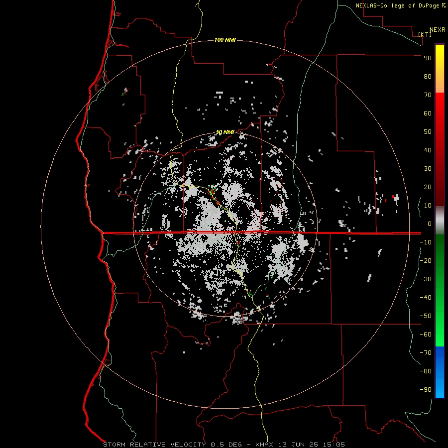Click the -50 value on the velocity scale
Image resolution: width=448 pixels, height=448 pixels.
[426, 316]
